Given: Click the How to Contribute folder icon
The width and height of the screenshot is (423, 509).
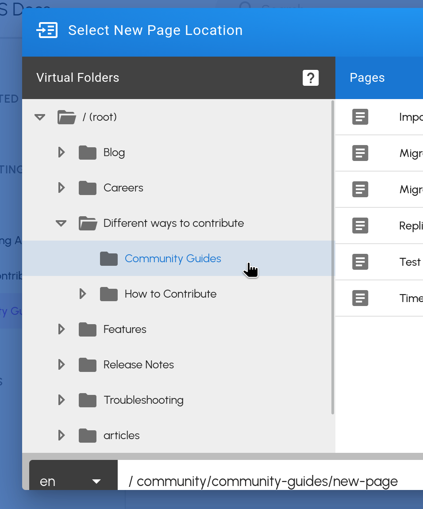Looking at the screenshot, I should click(x=109, y=294).
